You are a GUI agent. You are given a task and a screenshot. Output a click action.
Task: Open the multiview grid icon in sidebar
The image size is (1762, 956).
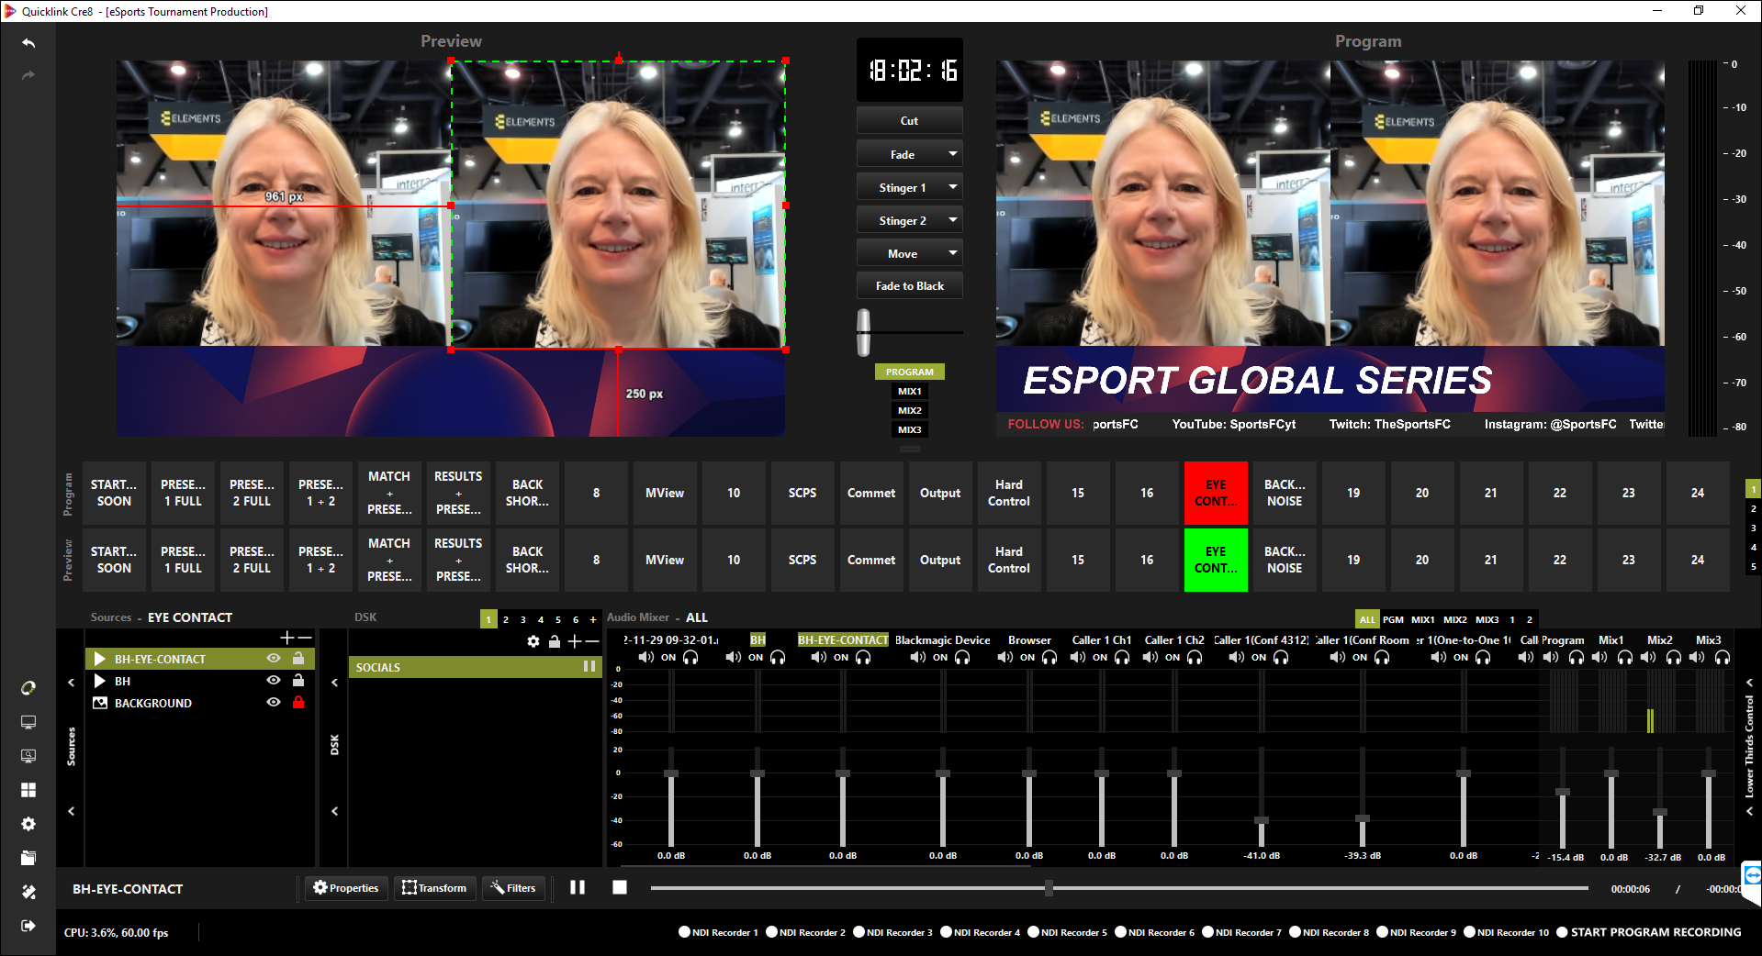pos(28,790)
